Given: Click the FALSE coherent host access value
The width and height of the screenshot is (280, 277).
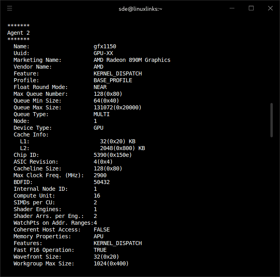Looking at the screenshot, I should click(x=102, y=230).
